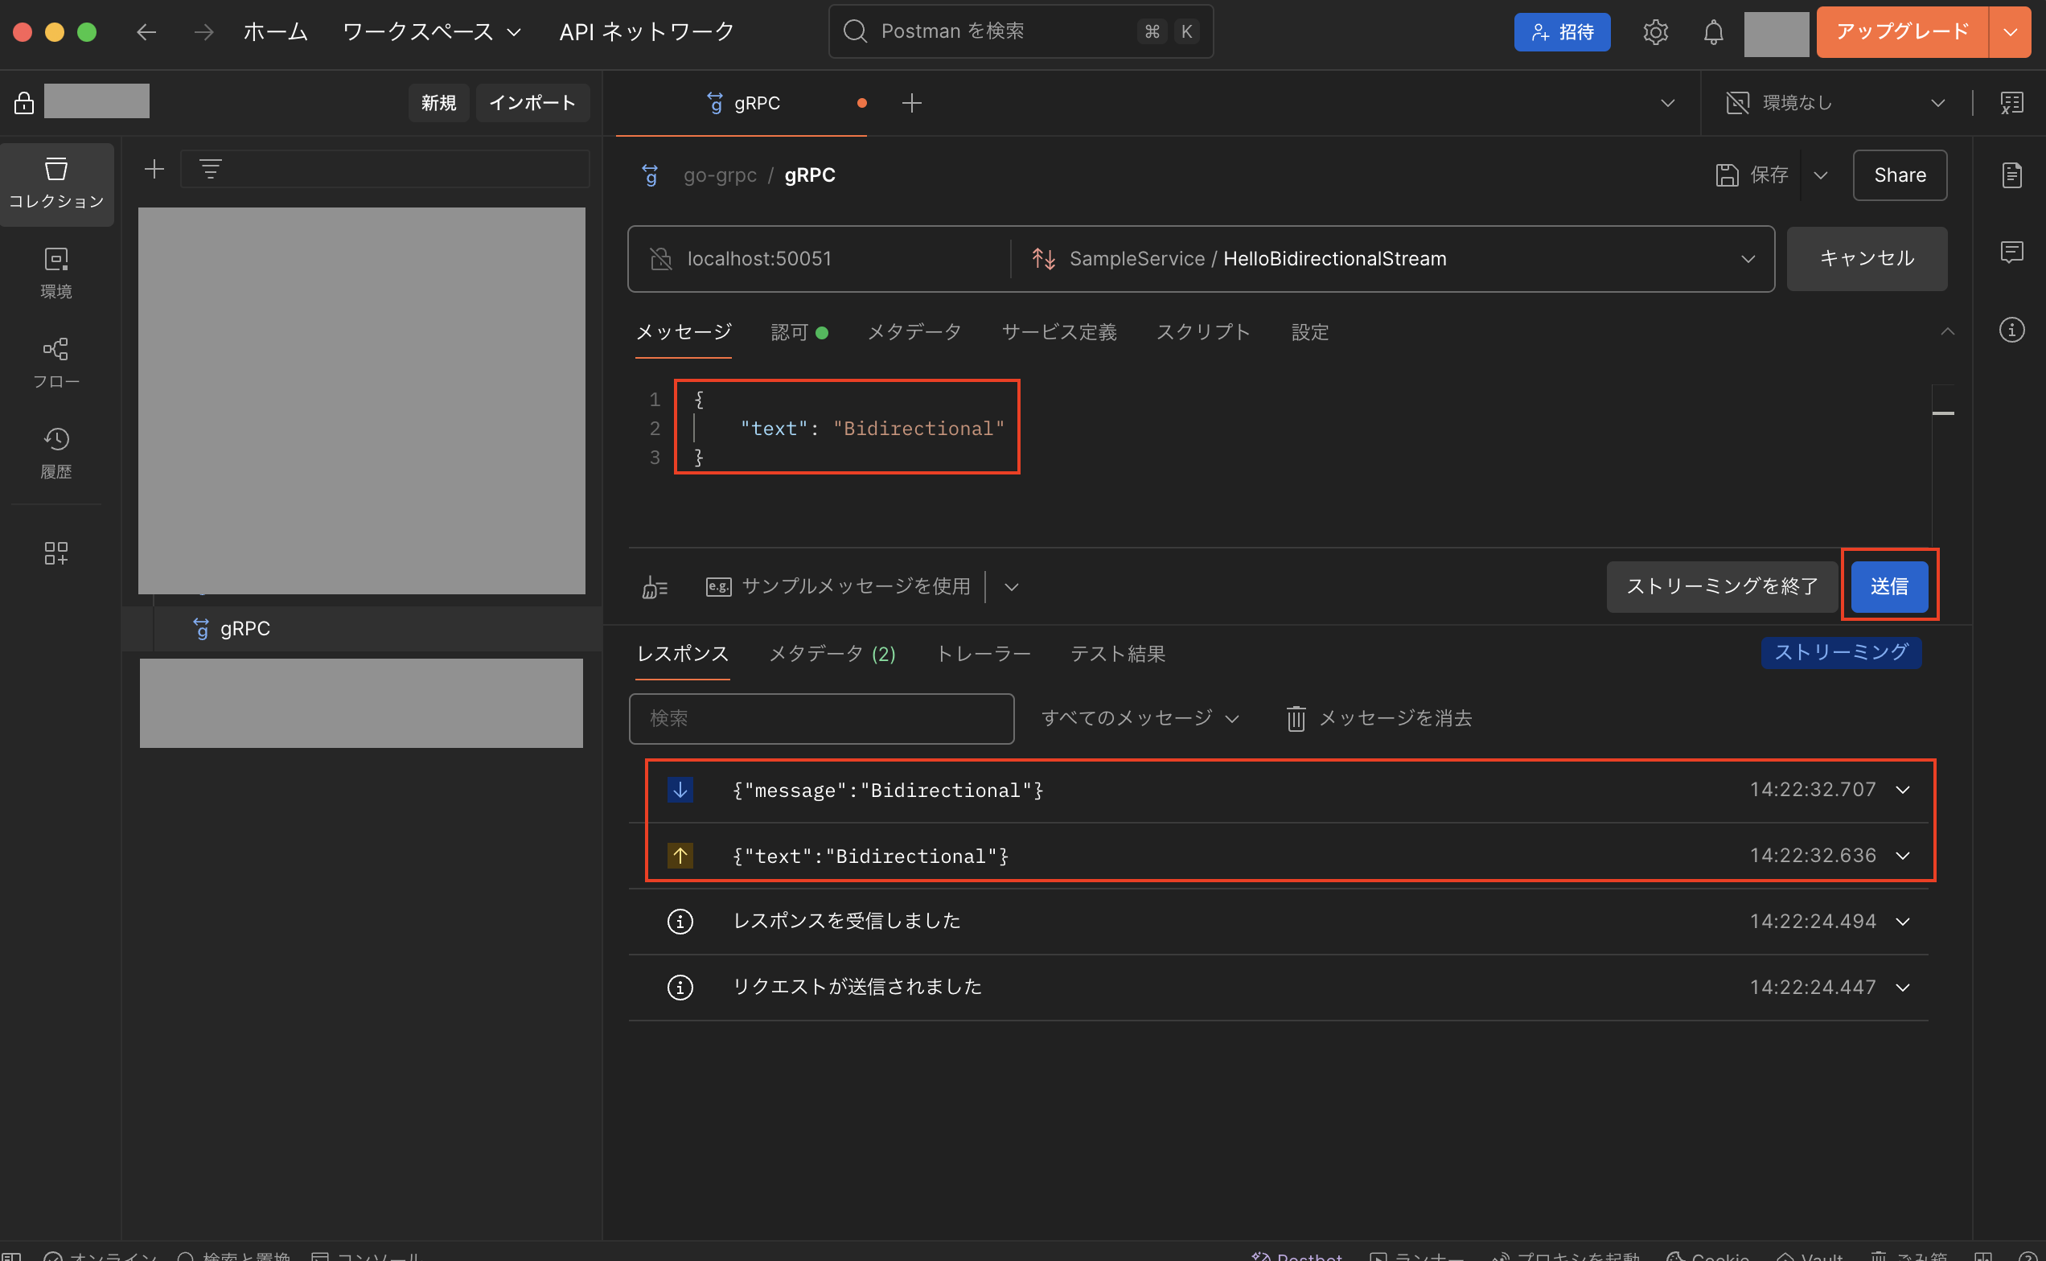Click the configure workspace sidebar grid icon
The image size is (2046, 1261).
coord(55,553)
